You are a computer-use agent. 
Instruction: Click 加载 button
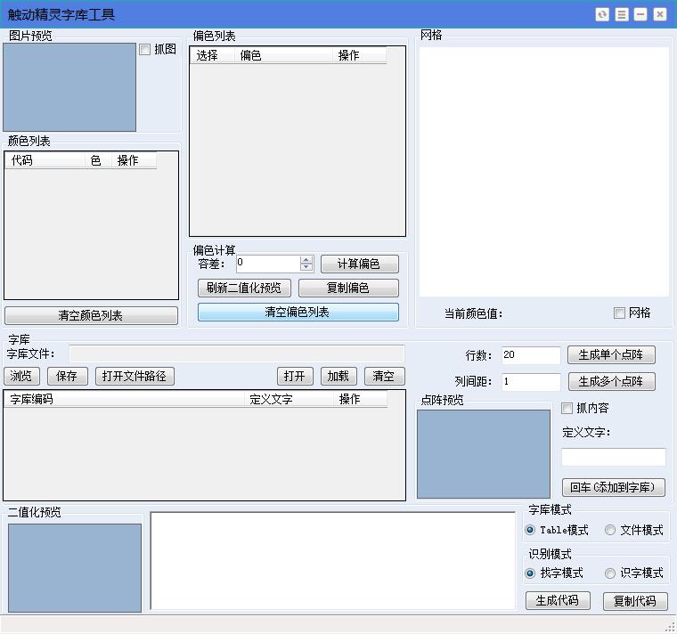(338, 376)
